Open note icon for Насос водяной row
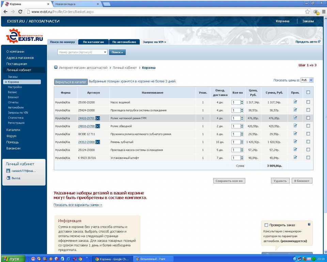Screen dimensions: 327x262 point(295,102)
